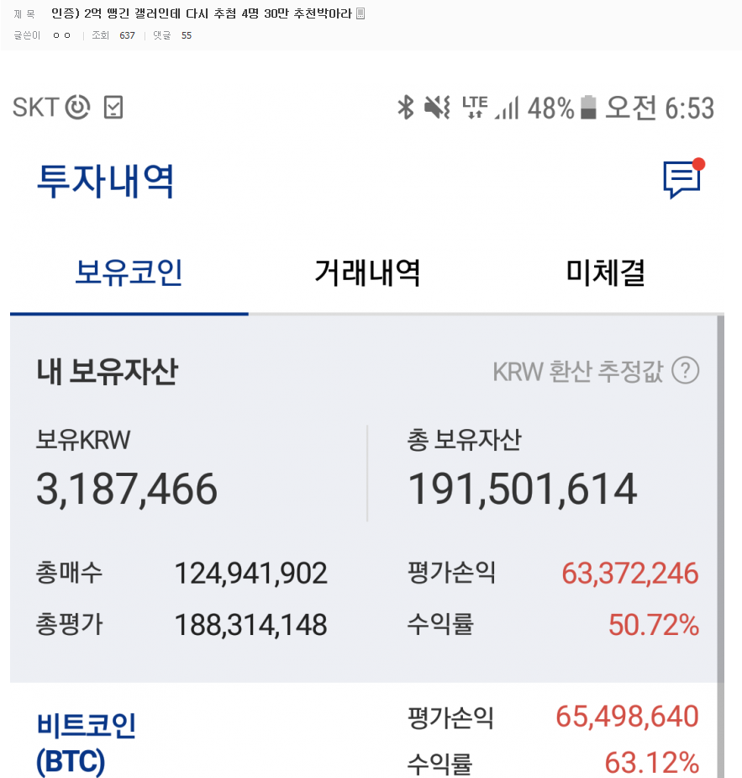Select 총평가 amount 188,314,148
This screenshot has height=778, width=742.
[250, 625]
